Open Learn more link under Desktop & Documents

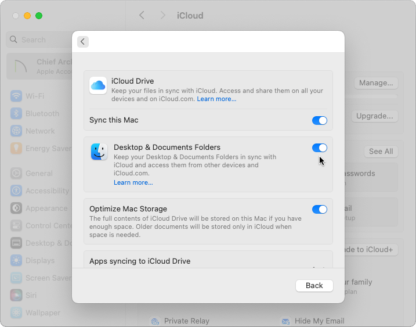point(133,182)
